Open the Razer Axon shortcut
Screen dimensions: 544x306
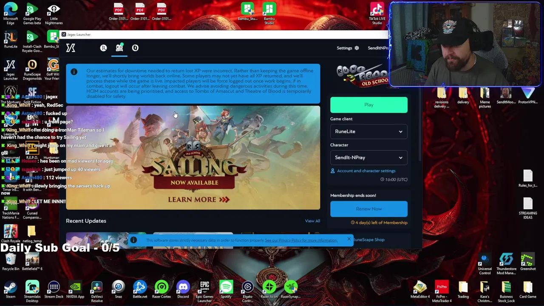[x=269, y=289]
